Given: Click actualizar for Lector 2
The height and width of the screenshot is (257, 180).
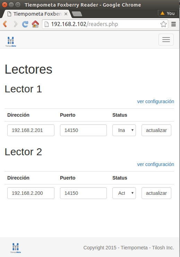Looking at the screenshot, I should pos(156,193).
